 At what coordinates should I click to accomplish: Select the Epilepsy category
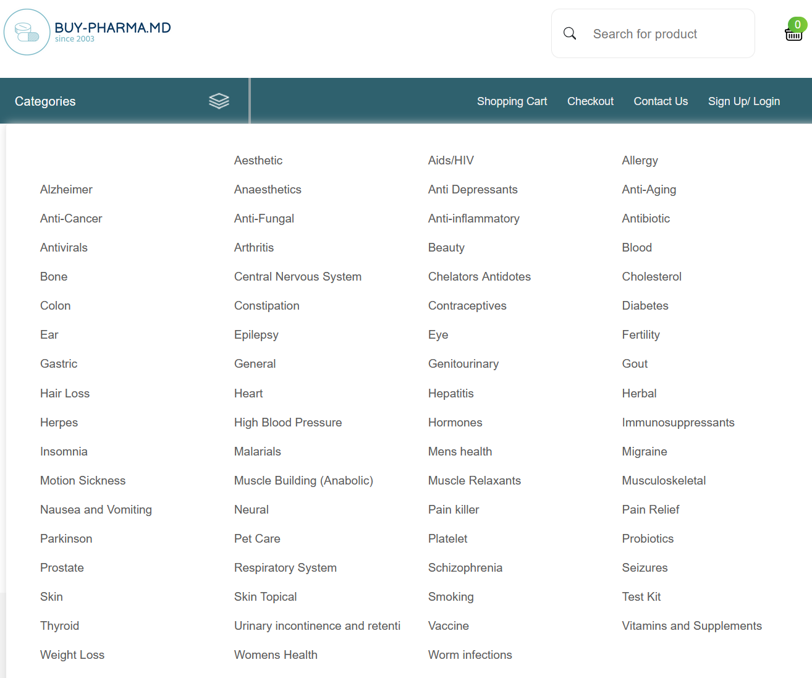tap(256, 335)
